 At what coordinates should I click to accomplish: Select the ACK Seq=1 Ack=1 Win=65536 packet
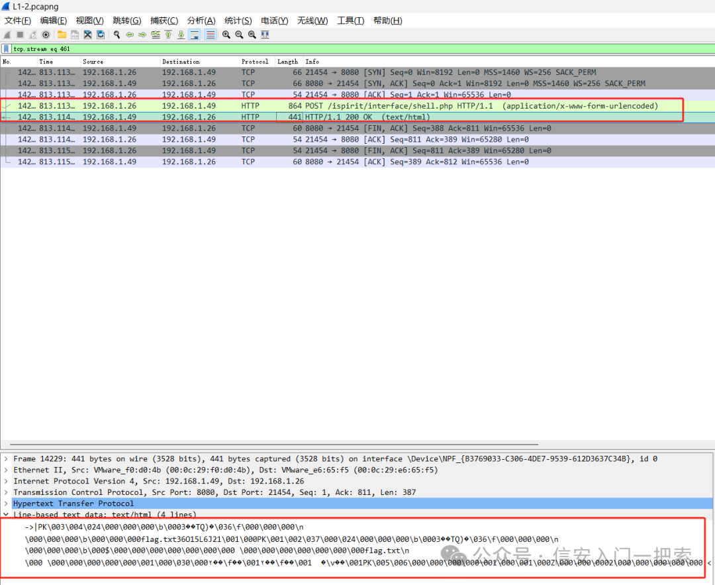click(358, 95)
